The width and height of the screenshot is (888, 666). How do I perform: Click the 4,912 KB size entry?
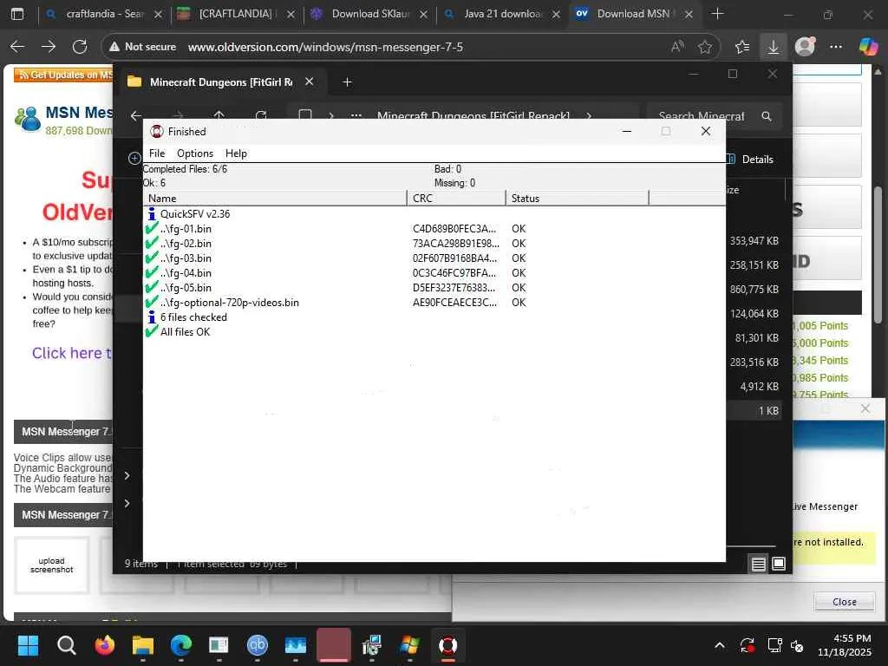tap(759, 386)
